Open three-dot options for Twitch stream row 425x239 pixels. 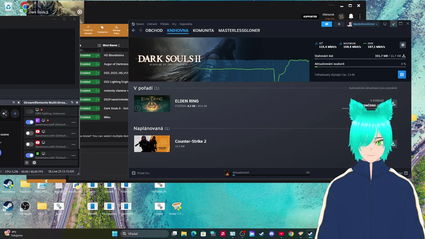[x=73, y=122]
